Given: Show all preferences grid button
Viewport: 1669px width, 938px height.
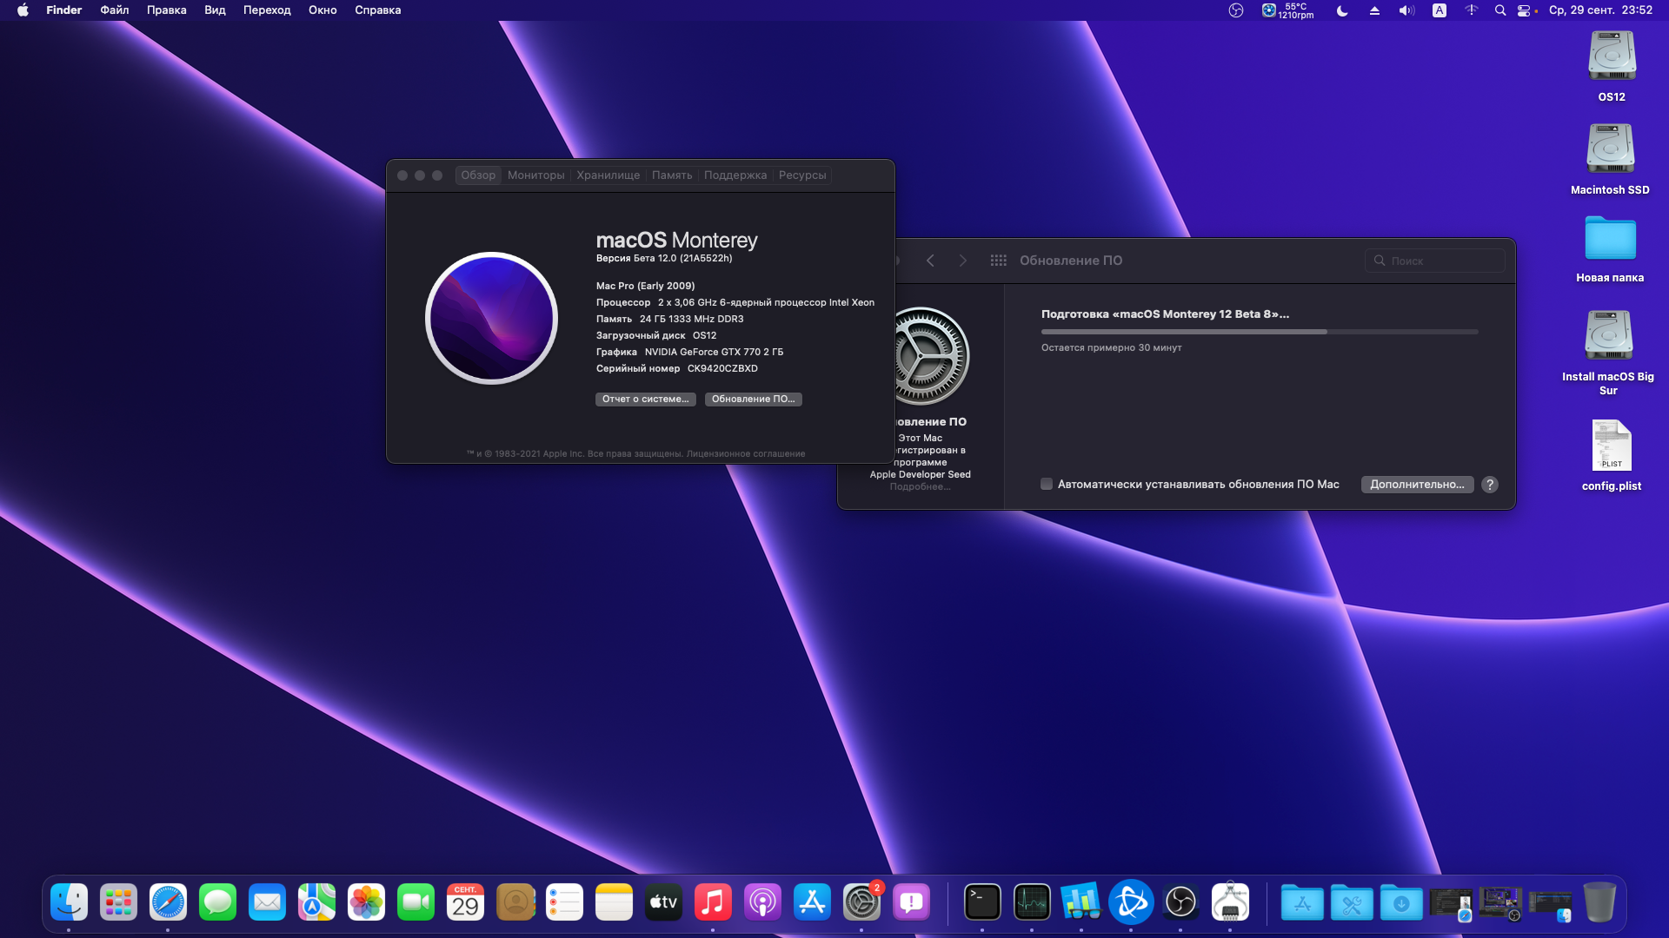Looking at the screenshot, I should (998, 261).
